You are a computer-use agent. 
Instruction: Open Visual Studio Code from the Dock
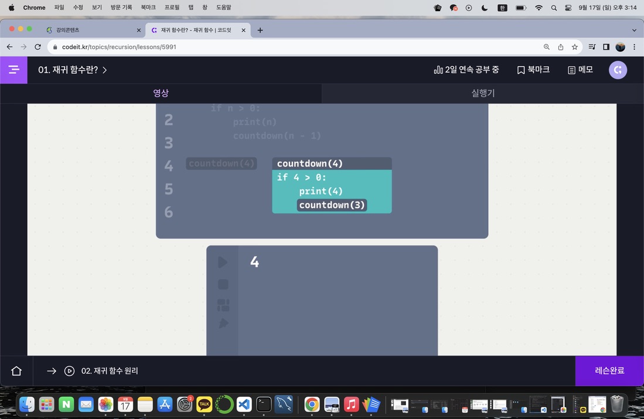(x=244, y=404)
